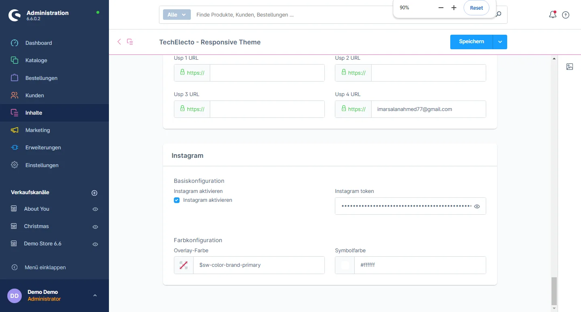
Task: Click the Shopware logo in sidebar
Action: coord(15,15)
